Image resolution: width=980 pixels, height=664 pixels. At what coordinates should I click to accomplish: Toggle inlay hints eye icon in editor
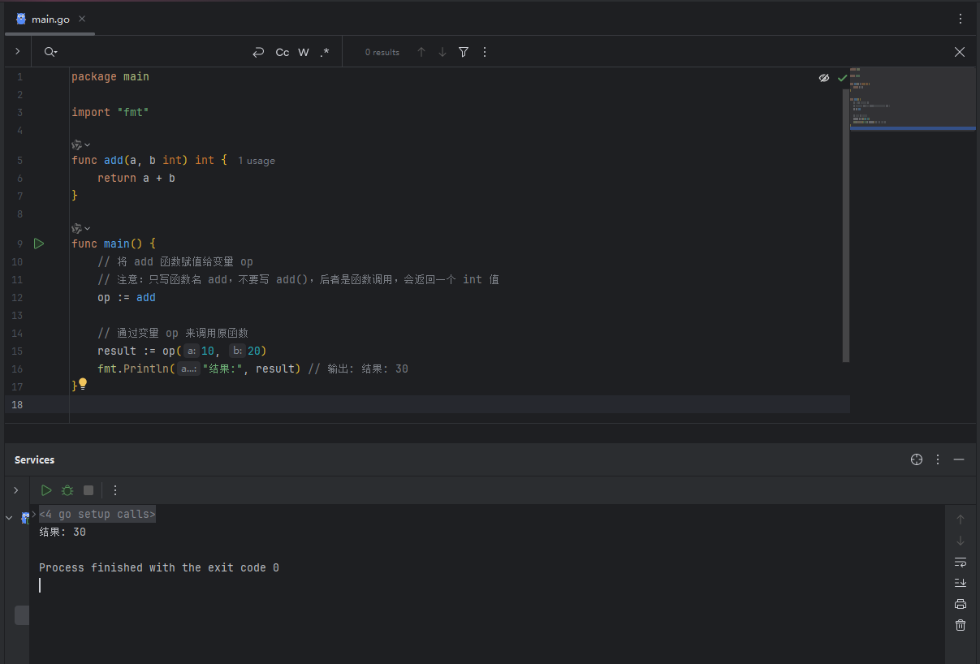(824, 78)
